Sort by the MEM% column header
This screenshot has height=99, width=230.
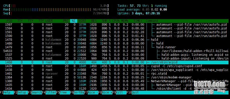tap(125, 21)
